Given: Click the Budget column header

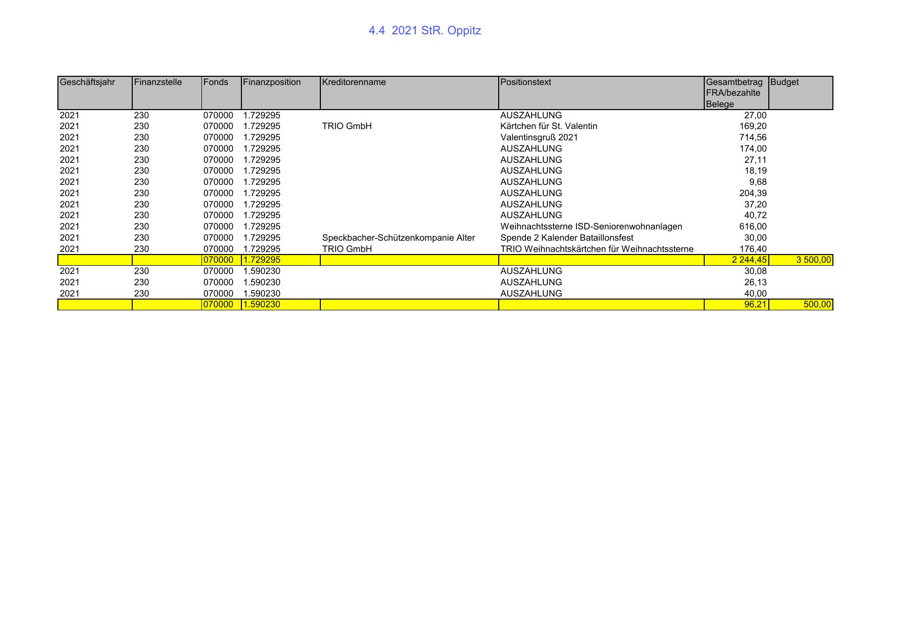Looking at the screenshot, I should 784,82.
